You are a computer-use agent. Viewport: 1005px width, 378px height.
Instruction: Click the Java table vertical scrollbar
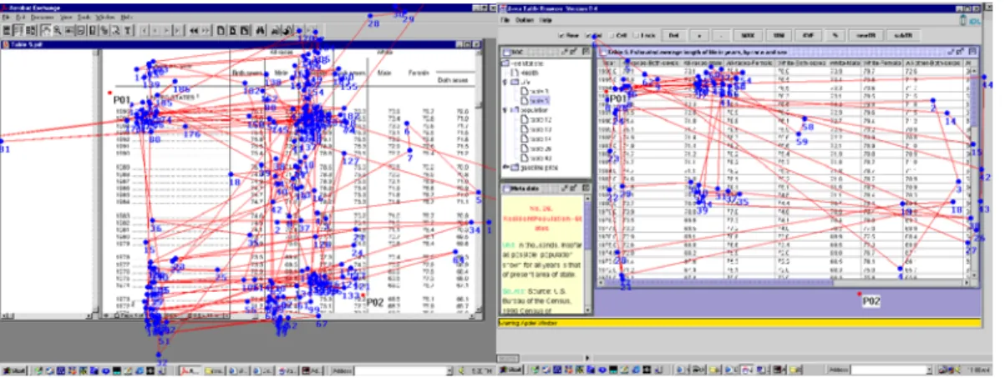tap(973, 171)
